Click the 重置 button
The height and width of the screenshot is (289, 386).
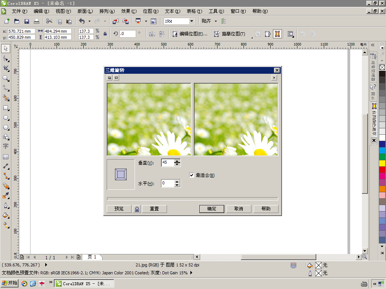[154, 209]
